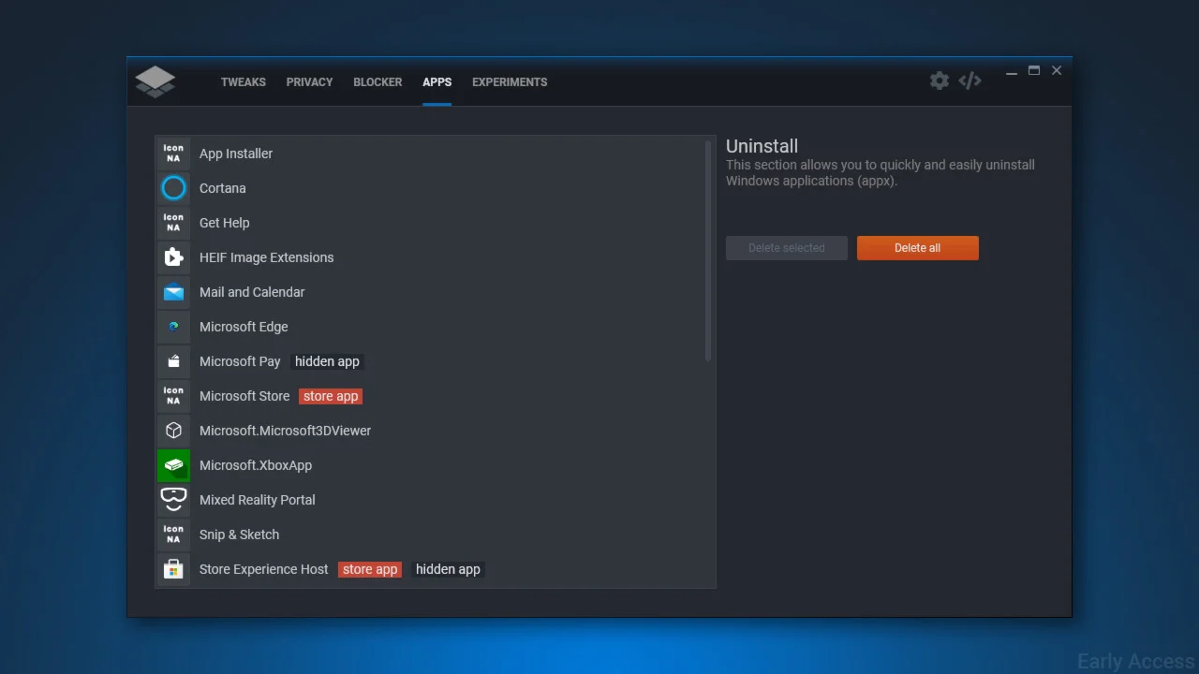Screen dimensions: 1199x674
Task: Click the orange Delete all button
Action: point(918,248)
